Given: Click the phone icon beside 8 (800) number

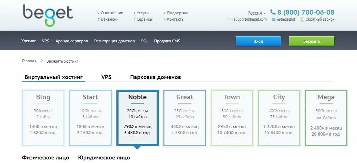Looking at the screenshot, I should [x=273, y=12].
